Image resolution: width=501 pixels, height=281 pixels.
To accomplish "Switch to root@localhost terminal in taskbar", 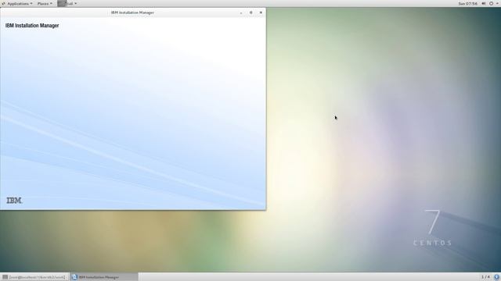I will (34, 277).
